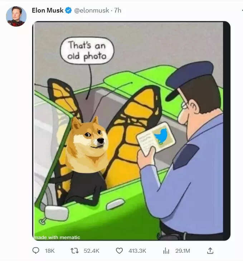Click the 413.3K likes count

137,251
